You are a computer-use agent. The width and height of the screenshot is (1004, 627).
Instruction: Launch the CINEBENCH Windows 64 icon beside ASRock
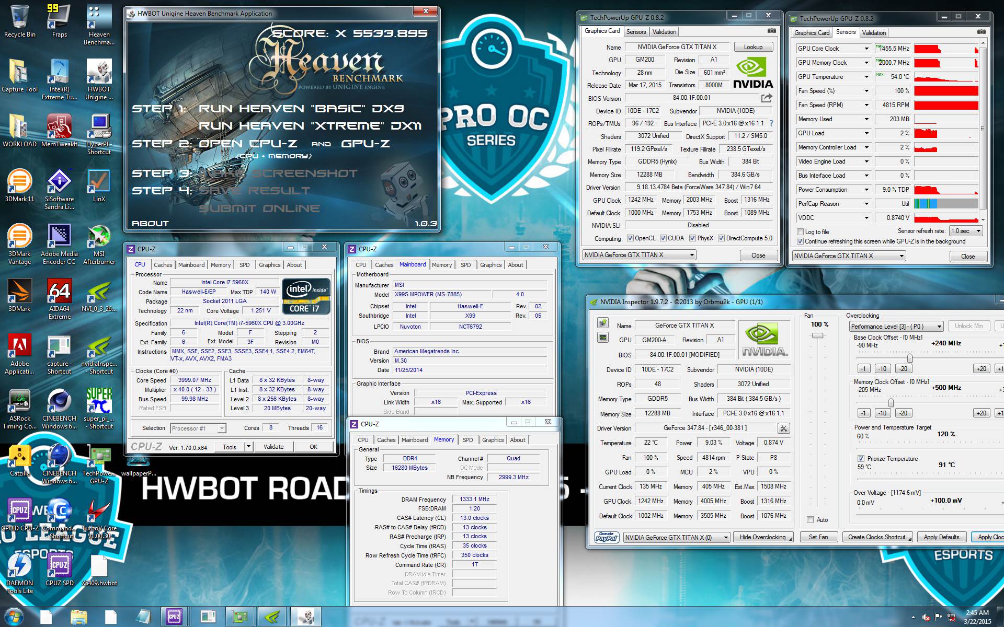pos(59,409)
